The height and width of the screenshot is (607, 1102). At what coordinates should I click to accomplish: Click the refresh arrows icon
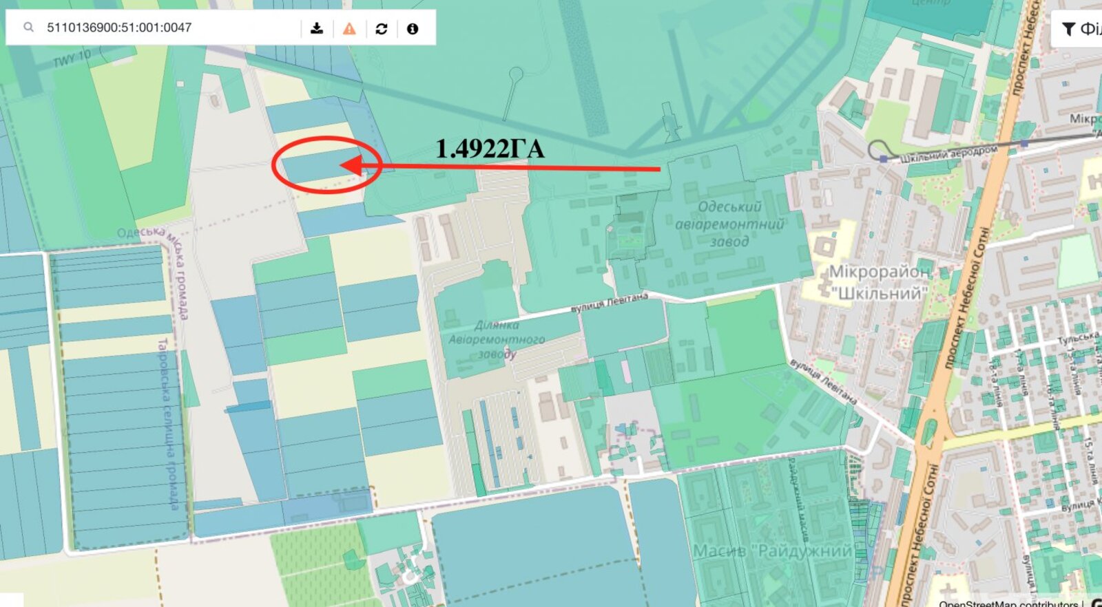[382, 28]
